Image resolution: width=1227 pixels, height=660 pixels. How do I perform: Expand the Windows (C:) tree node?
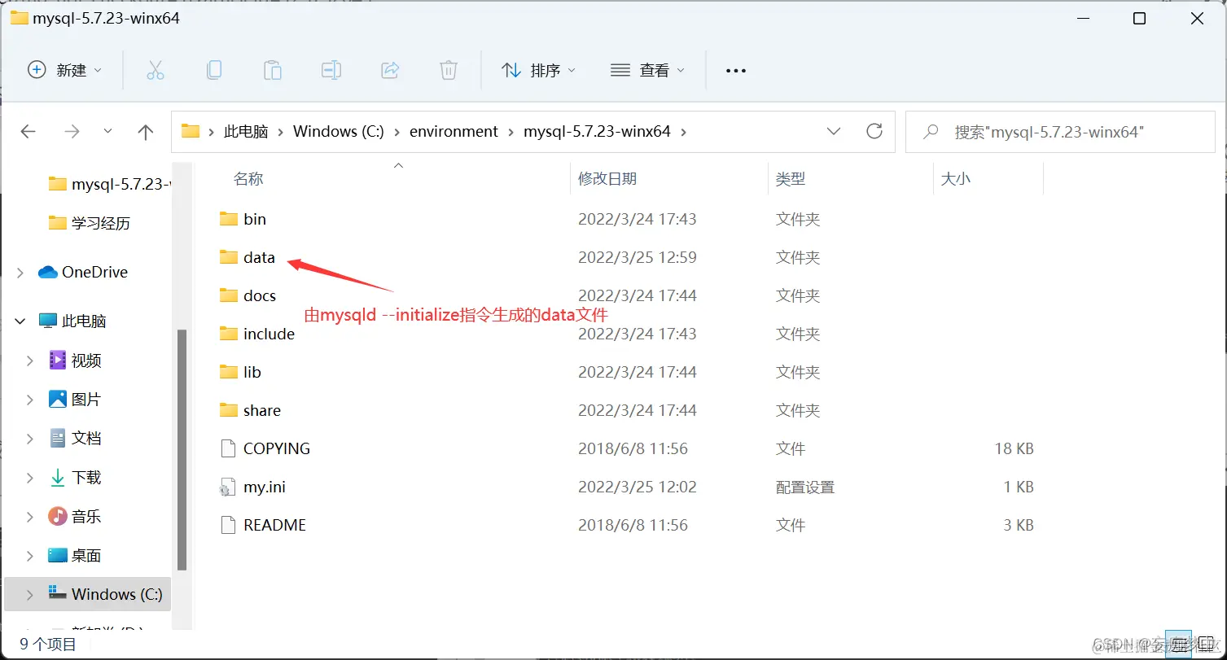click(30, 595)
